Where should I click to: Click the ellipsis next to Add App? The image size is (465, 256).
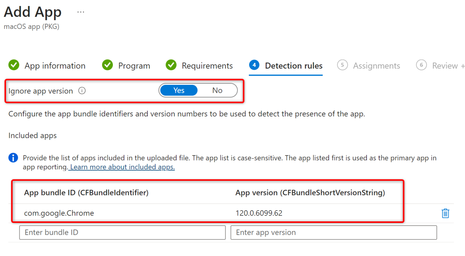[x=81, y=12]
